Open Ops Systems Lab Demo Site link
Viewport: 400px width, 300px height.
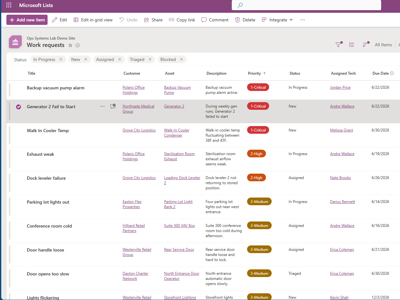(x=51, y=38)
